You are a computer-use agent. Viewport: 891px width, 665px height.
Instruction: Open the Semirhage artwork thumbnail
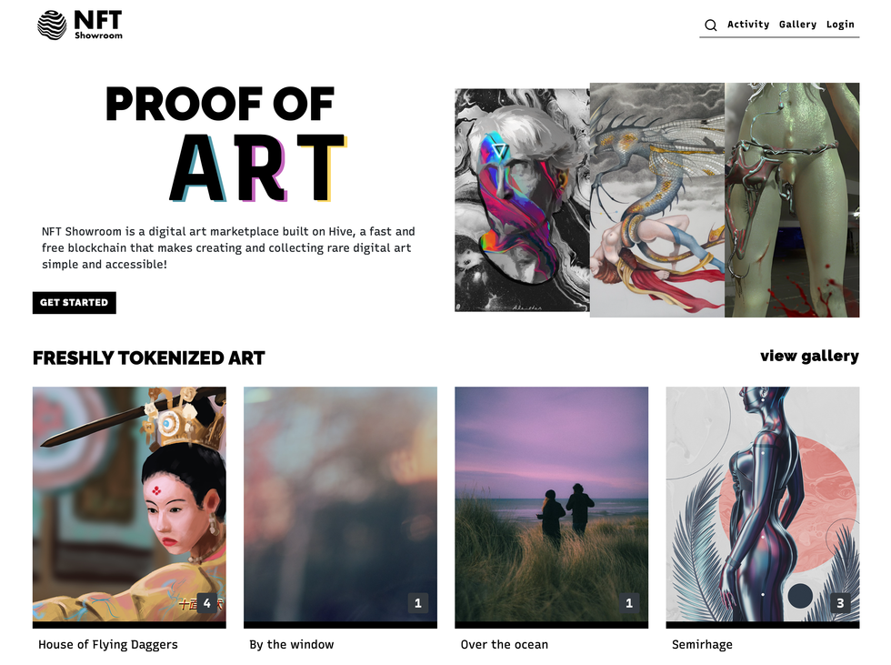coord(763,504)
